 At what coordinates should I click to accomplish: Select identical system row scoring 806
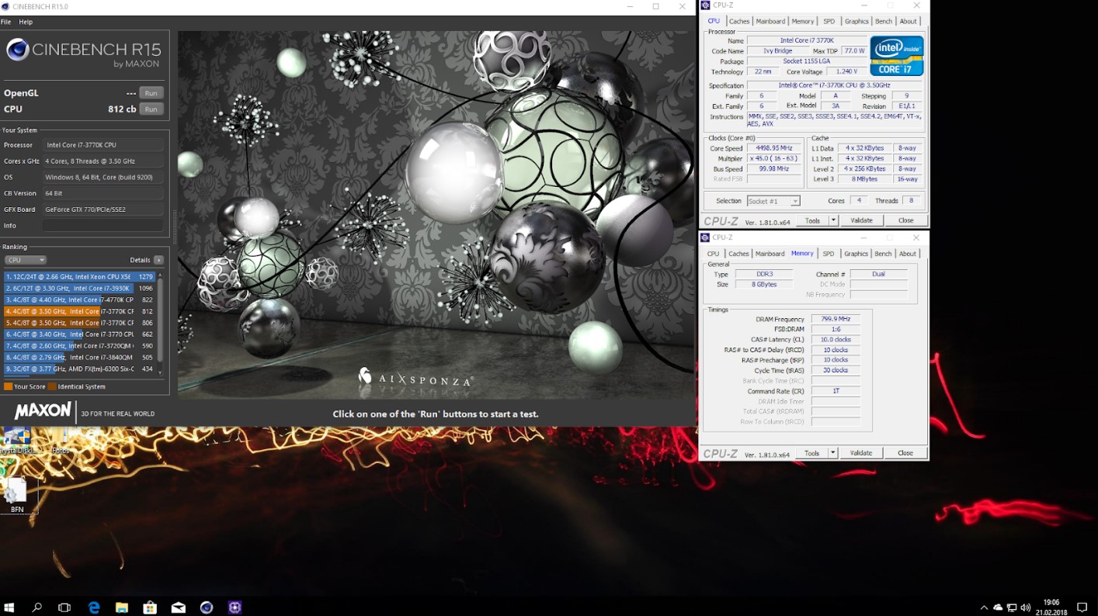point(79,323)
